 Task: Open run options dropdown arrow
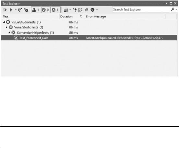16,10
